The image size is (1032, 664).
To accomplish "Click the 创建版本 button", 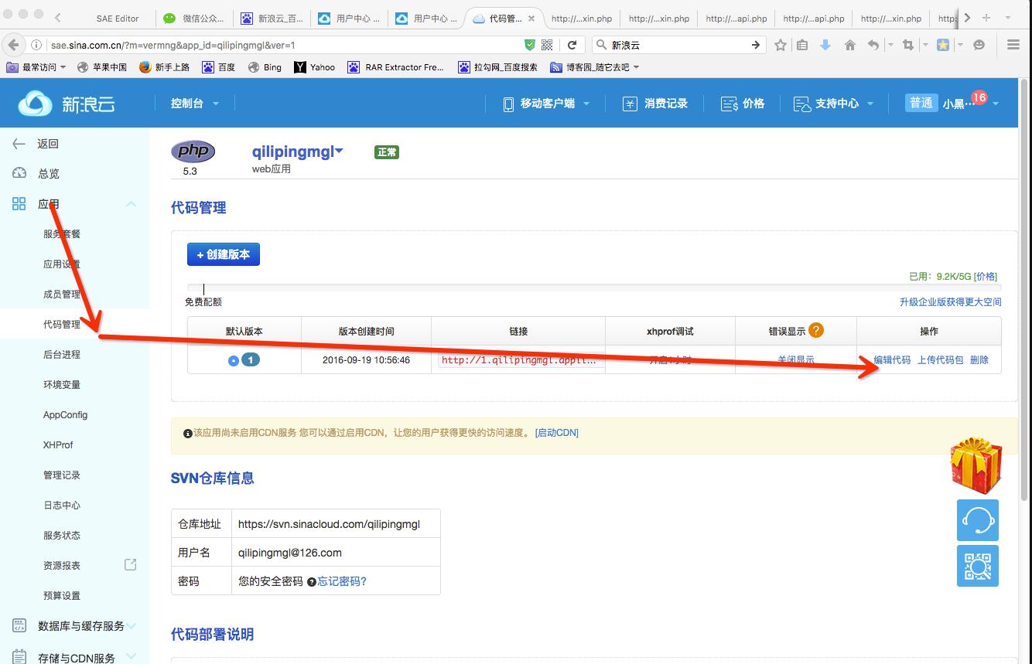I will tap(224, 254).
